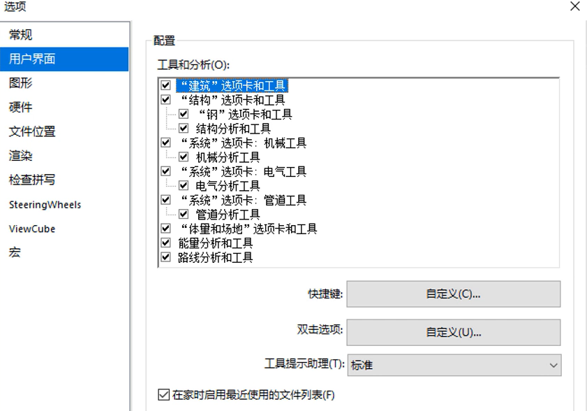Select the "结构" 选项卡和工具 row text
The width and height of the screenshot is (587, 411).
click(232, 100)
